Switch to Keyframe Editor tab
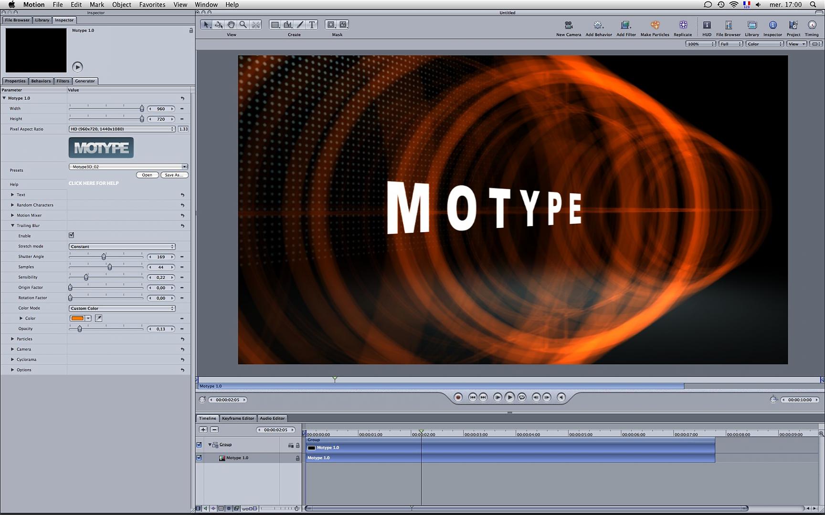825x515 pixels. pos(238,418)
